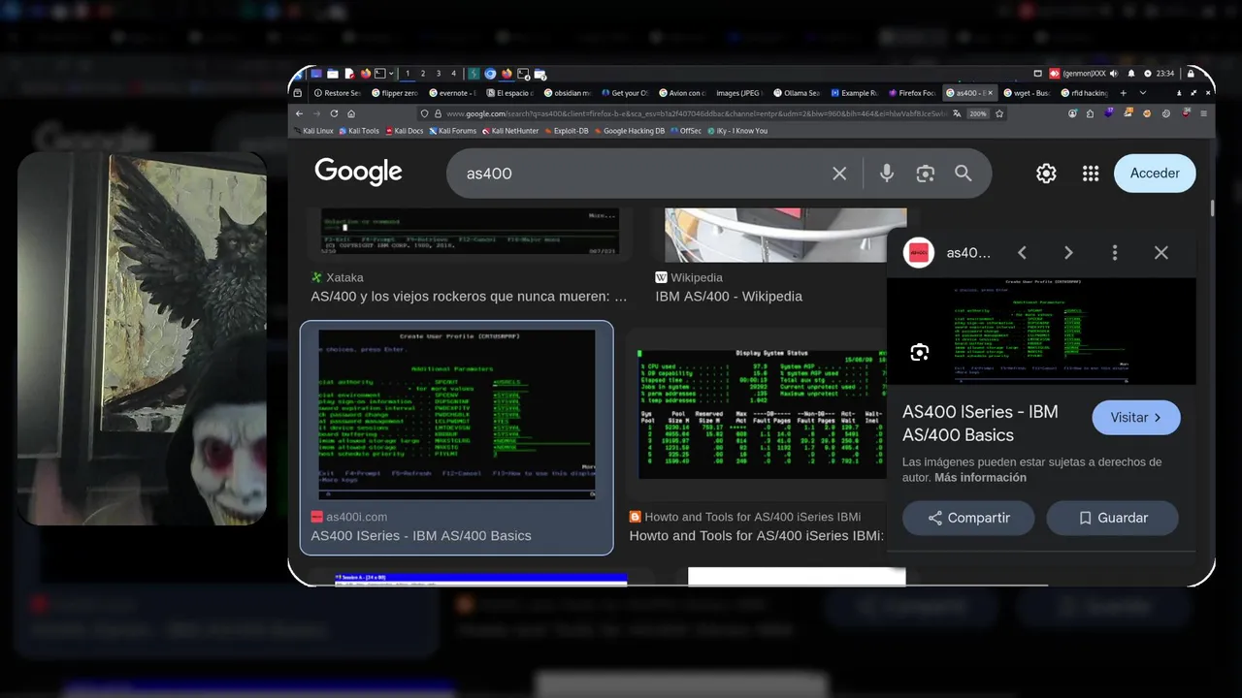Expand the list all tabs chevron
Image resolution: width=1242 pixels, height=698 pixels.
pyautogui.click(x=1143, y=93)
